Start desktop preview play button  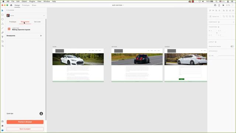tap(223, 5)
